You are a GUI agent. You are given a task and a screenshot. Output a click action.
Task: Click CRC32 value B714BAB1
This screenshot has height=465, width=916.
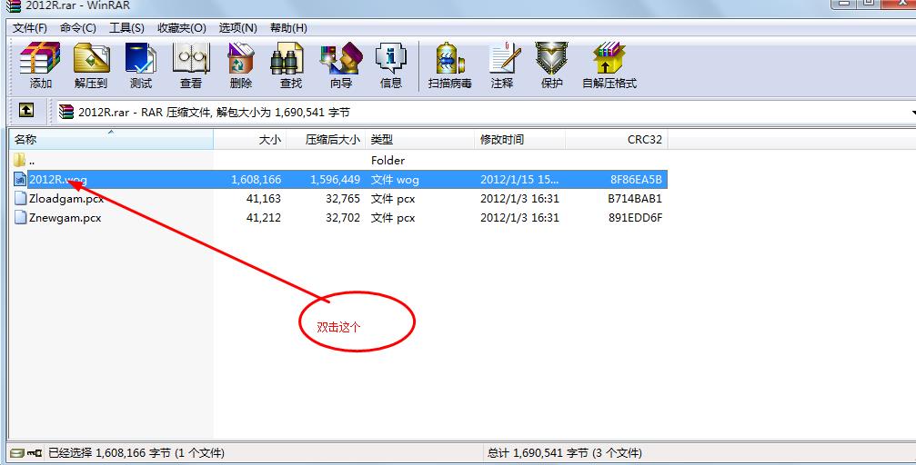tap(635, 199)
